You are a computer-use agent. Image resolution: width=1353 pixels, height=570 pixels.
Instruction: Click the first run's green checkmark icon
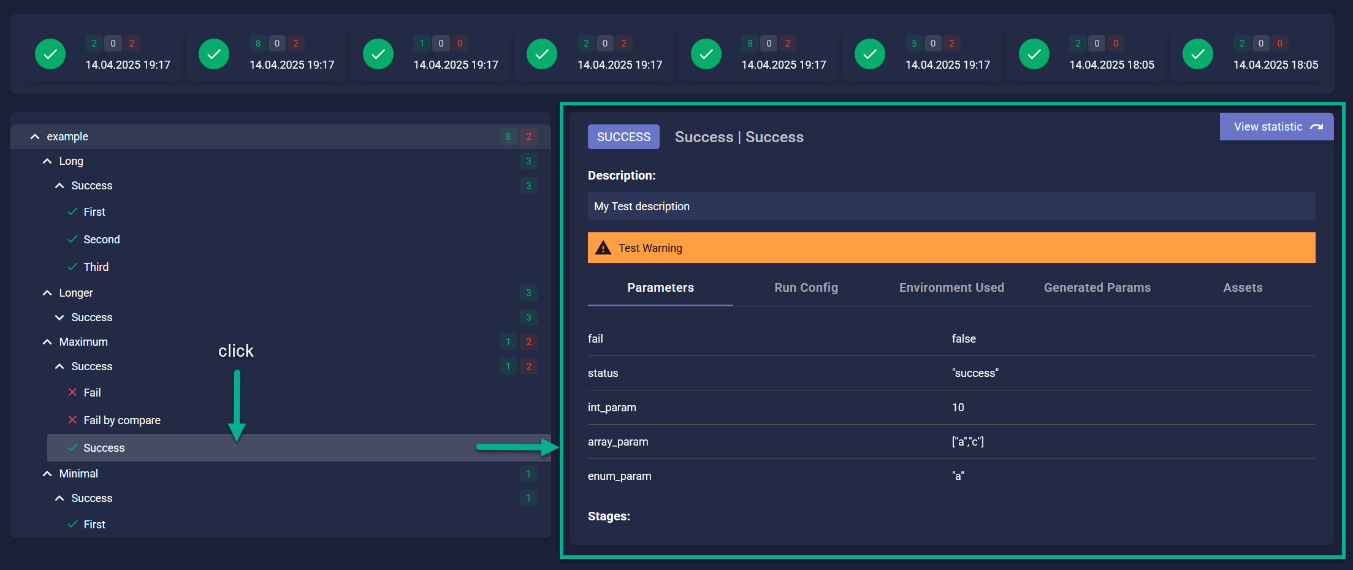click(x=50, y=54)
